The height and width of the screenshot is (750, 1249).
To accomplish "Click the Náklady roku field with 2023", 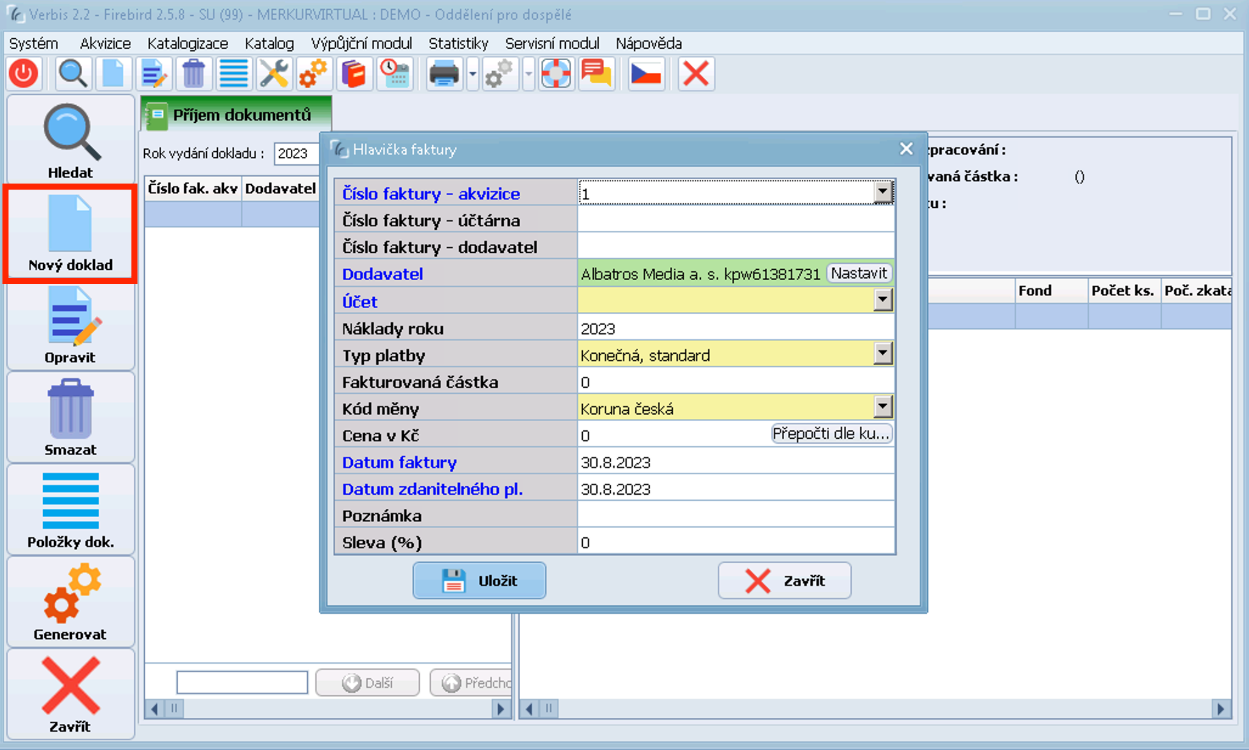I will point(736,328).
